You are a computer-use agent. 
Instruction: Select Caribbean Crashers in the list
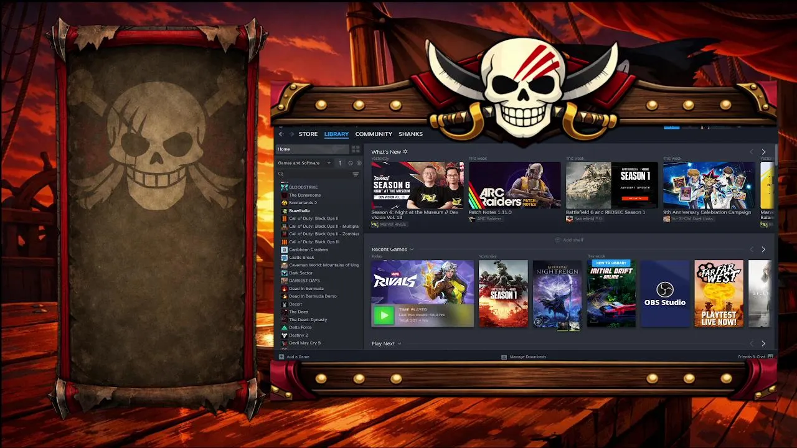pyautogui.click(x=308, y=250)
